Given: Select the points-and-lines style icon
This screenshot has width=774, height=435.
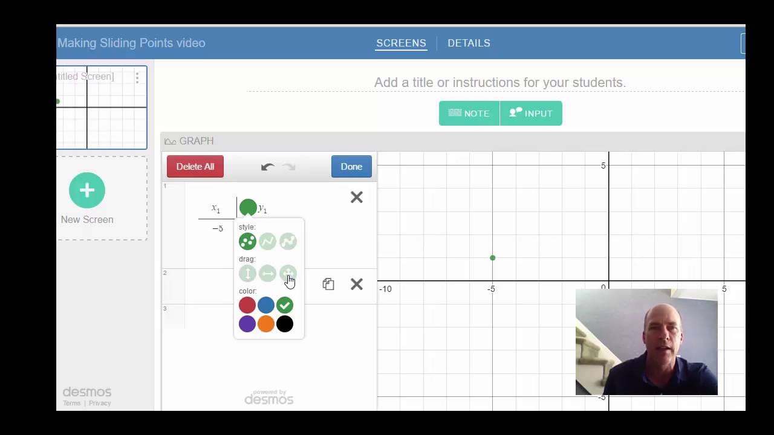Looking at the screenshot, I should [288, 242].
